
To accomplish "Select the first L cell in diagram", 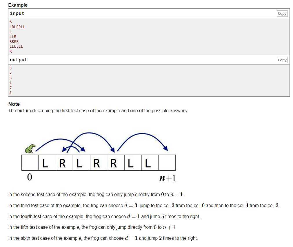I will point(47,163).
